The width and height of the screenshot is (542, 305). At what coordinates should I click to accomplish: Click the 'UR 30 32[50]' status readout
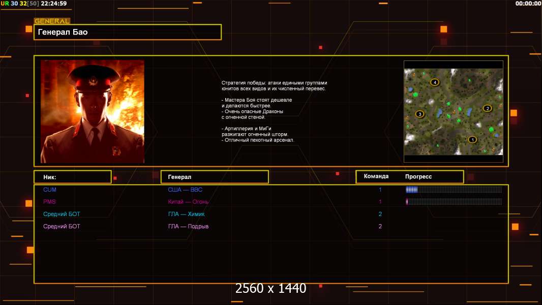20,4
